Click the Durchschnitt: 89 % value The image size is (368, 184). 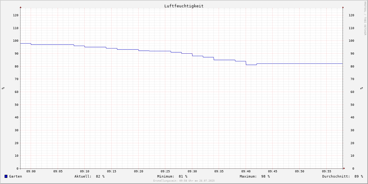(x=343, y=176)
